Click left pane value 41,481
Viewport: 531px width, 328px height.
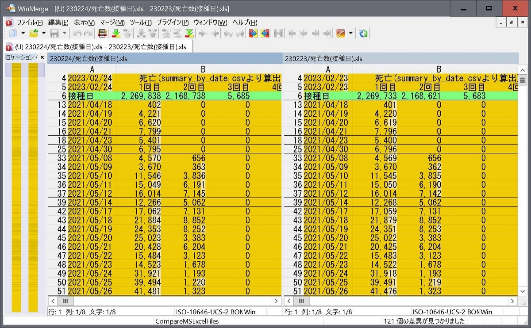tap(148, 291)
